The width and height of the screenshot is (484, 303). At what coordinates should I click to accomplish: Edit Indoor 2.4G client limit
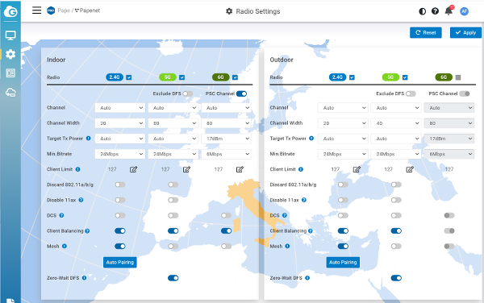[x=133, y=169]
